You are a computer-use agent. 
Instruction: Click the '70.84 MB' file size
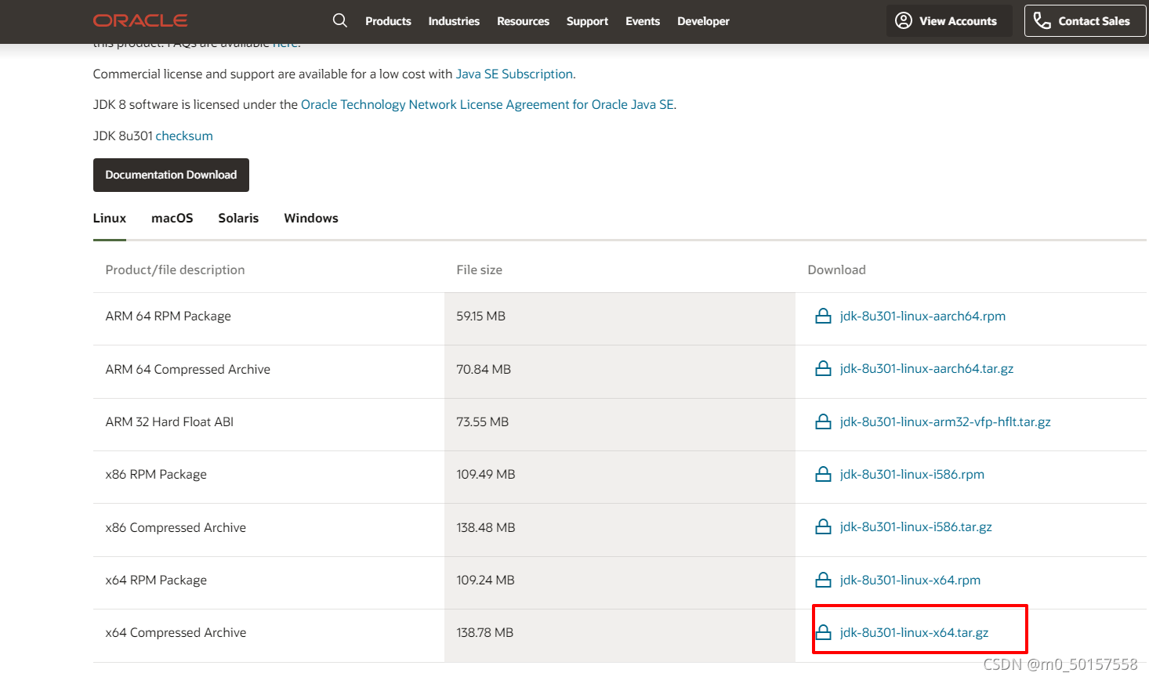coord(484,369)
